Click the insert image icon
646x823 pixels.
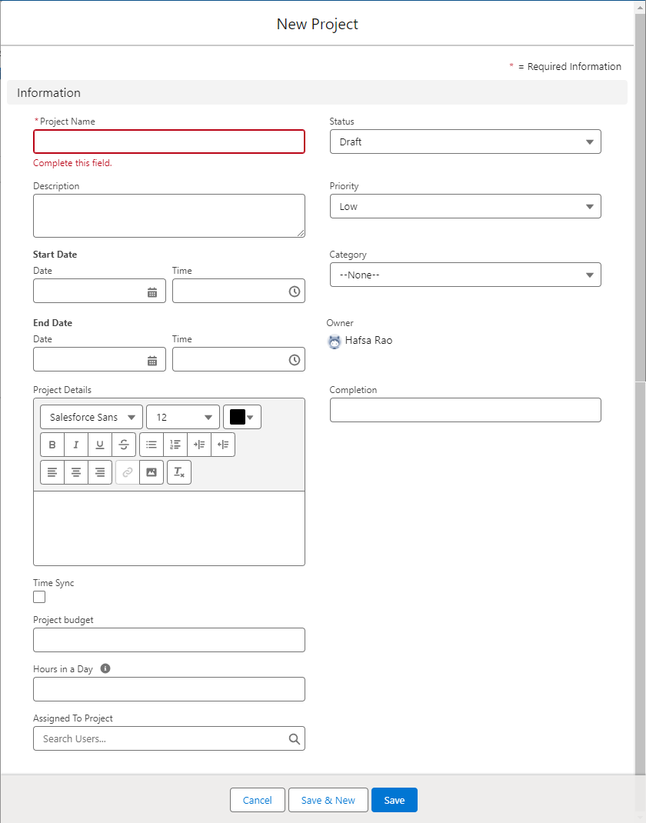[x=152, y=472]
